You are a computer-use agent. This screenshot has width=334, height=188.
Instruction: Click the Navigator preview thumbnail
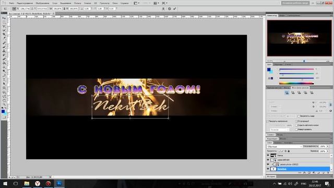(x=299, y=38)
